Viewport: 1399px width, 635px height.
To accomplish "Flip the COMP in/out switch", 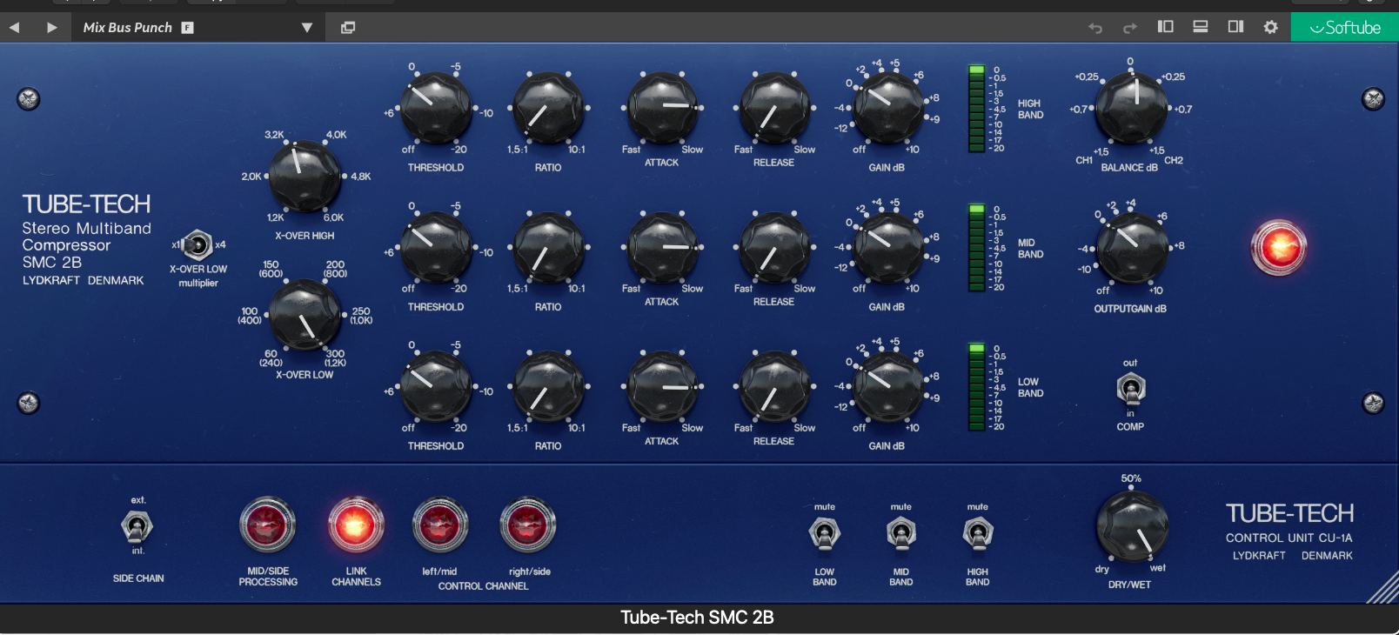I will [x=1131, y=389].
